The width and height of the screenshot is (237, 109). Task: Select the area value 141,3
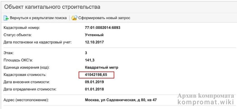click(90, 60)
